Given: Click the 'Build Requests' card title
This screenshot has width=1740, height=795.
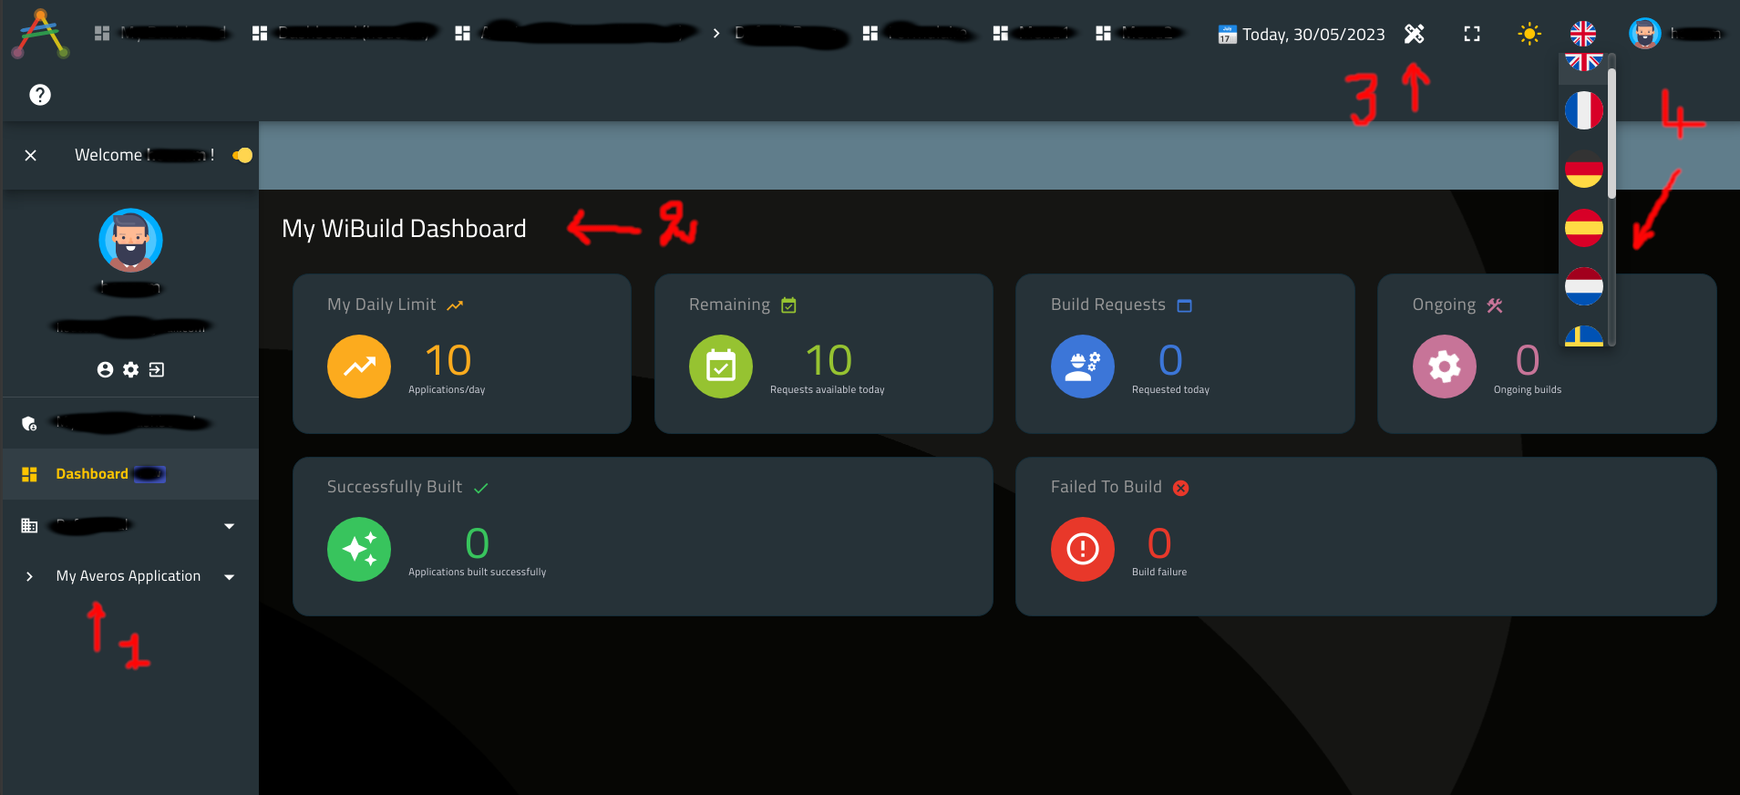Looking at the screenshot, I should (1108, 305).
